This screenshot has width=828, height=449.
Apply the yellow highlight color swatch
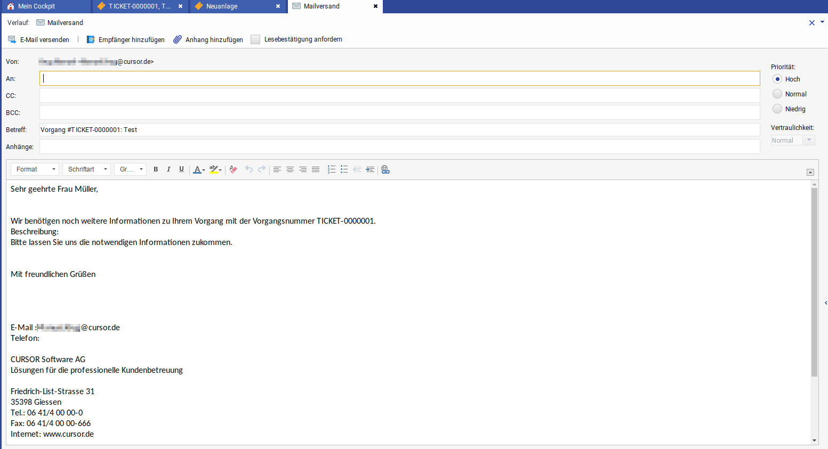213,169
